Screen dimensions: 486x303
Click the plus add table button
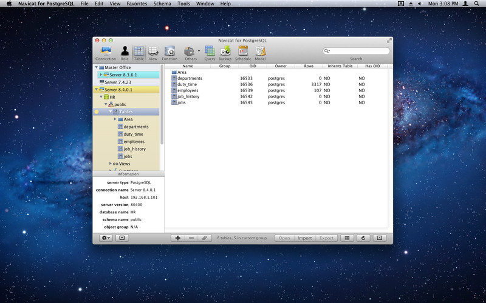click(178, 238)
